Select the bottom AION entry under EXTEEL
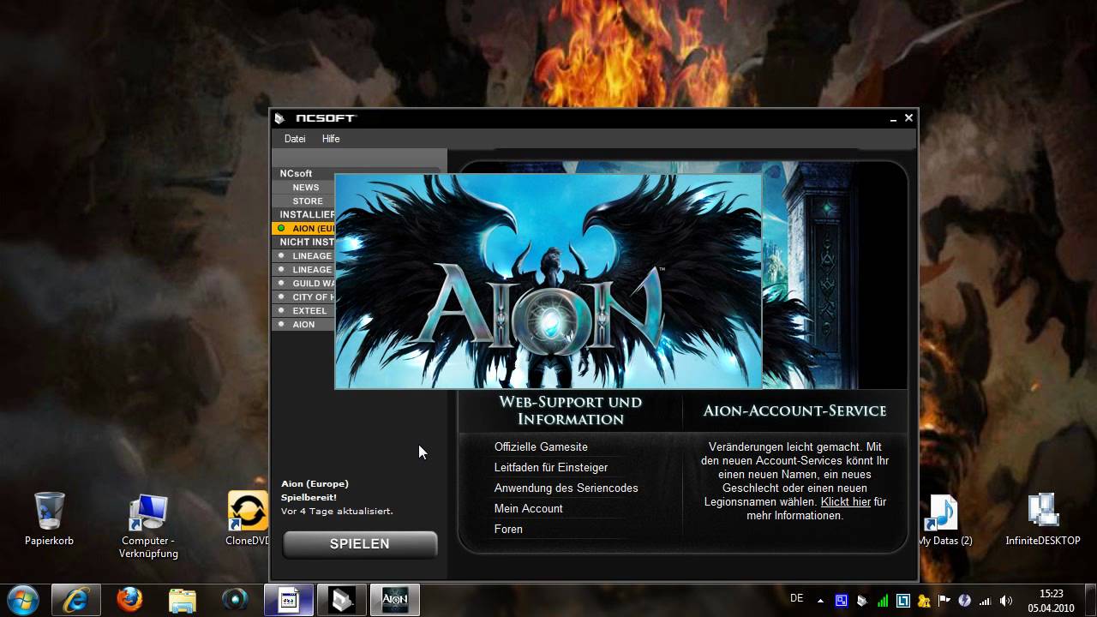 coord(303,325)
